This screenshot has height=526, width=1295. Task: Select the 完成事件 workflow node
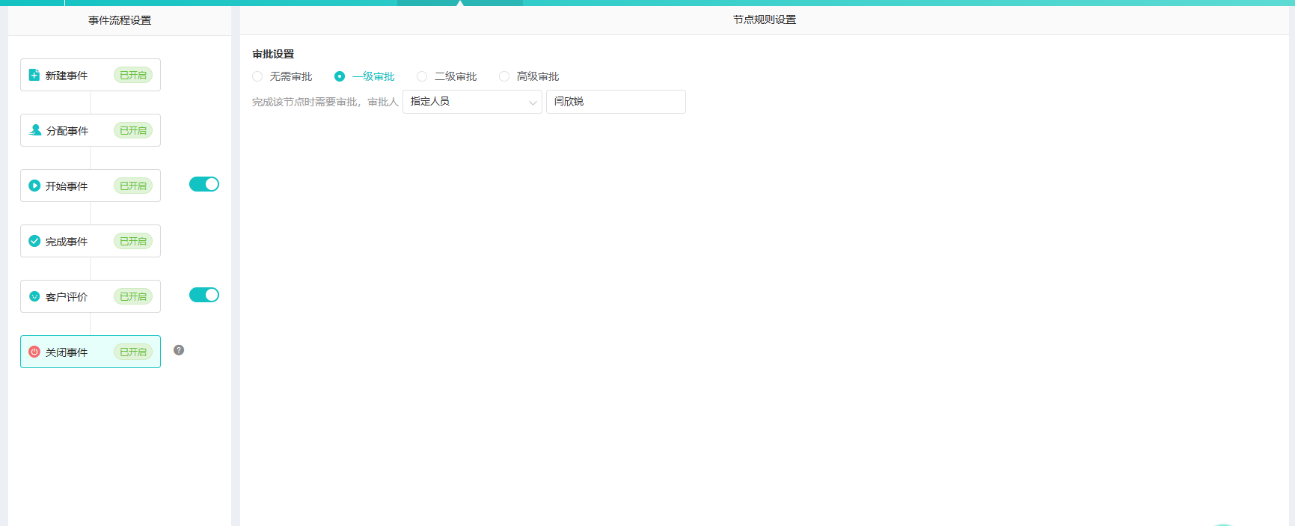coord(91,241)
